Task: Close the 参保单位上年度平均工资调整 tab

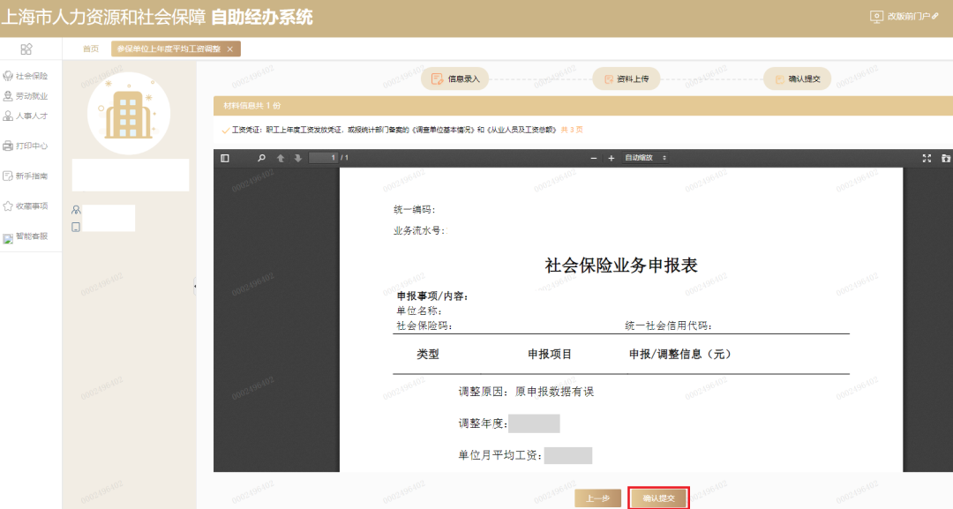Action: pos(231,49)
